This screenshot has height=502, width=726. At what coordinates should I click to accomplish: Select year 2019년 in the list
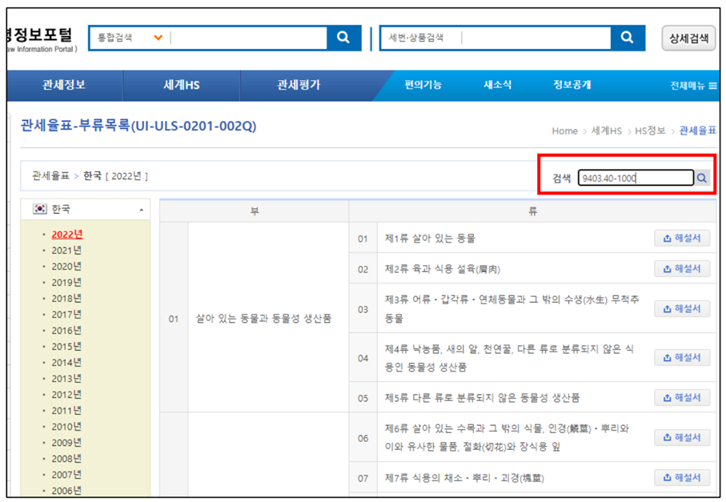coord(66,283)
